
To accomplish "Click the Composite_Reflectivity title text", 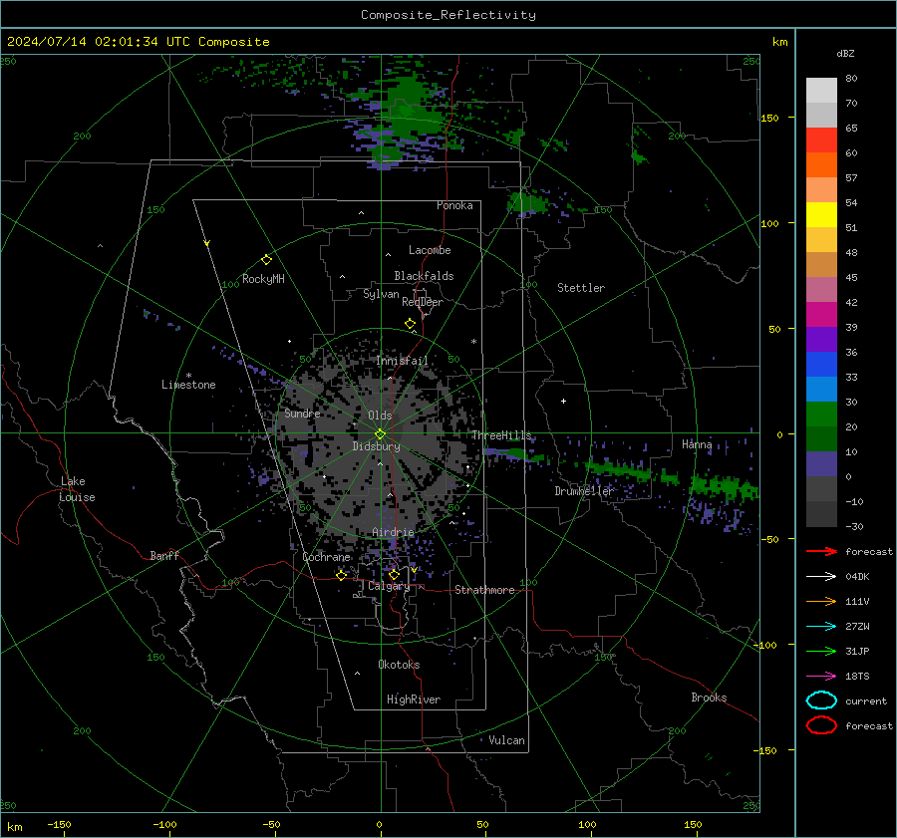I will pyautogui.click(x=448, y=15).
